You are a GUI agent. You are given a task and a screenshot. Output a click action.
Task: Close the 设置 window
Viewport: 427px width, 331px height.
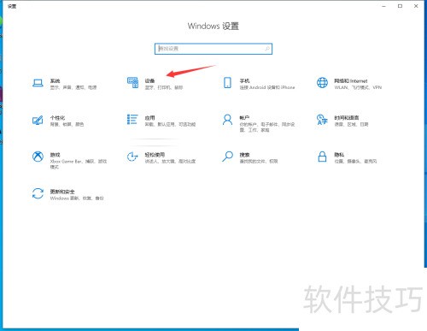(416, 6)
